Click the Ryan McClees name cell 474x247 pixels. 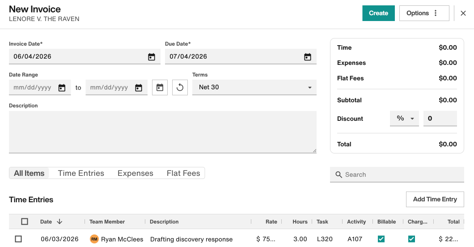coord(122,239)
